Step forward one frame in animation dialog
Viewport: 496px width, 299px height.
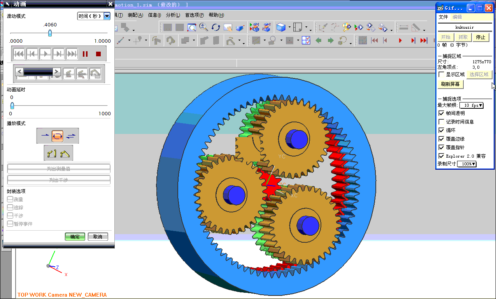58,54
